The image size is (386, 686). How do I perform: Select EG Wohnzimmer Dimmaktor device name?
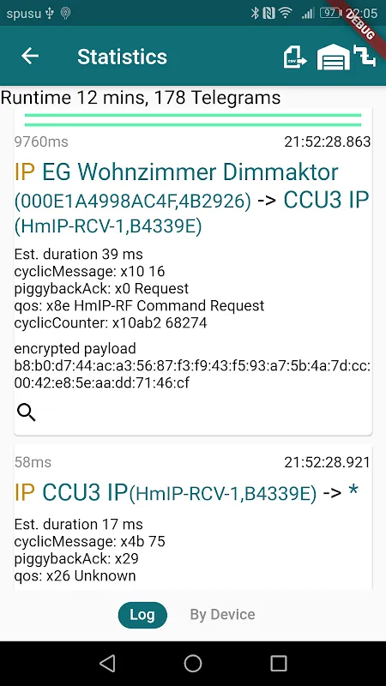[190, 172]
